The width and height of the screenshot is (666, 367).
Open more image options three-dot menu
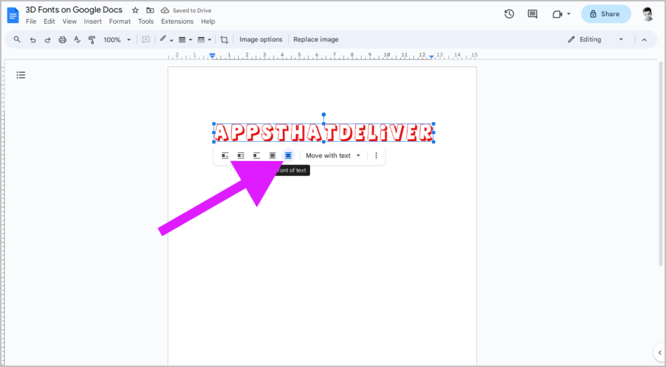click(376, 156)
